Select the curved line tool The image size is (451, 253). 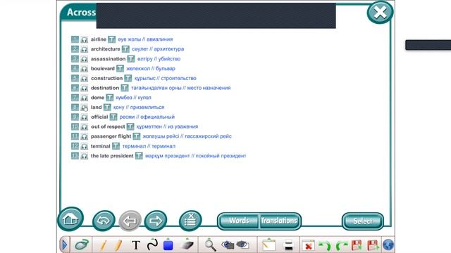pyautogui.click(x=152, y=245)
